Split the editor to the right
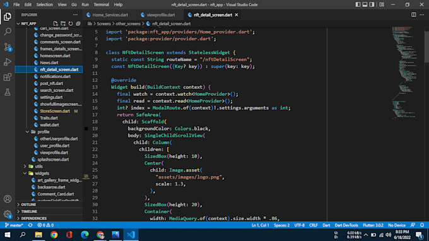The width and height of the screenshot is (429, 241). (414, 15)
